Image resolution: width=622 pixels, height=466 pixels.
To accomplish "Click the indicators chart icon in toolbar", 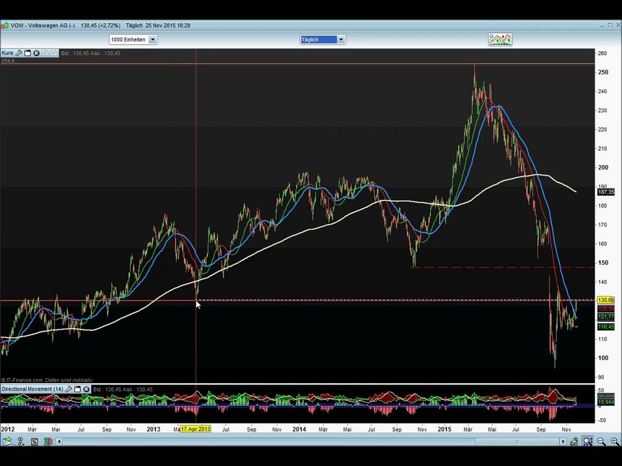I will (x=500, y=39).
